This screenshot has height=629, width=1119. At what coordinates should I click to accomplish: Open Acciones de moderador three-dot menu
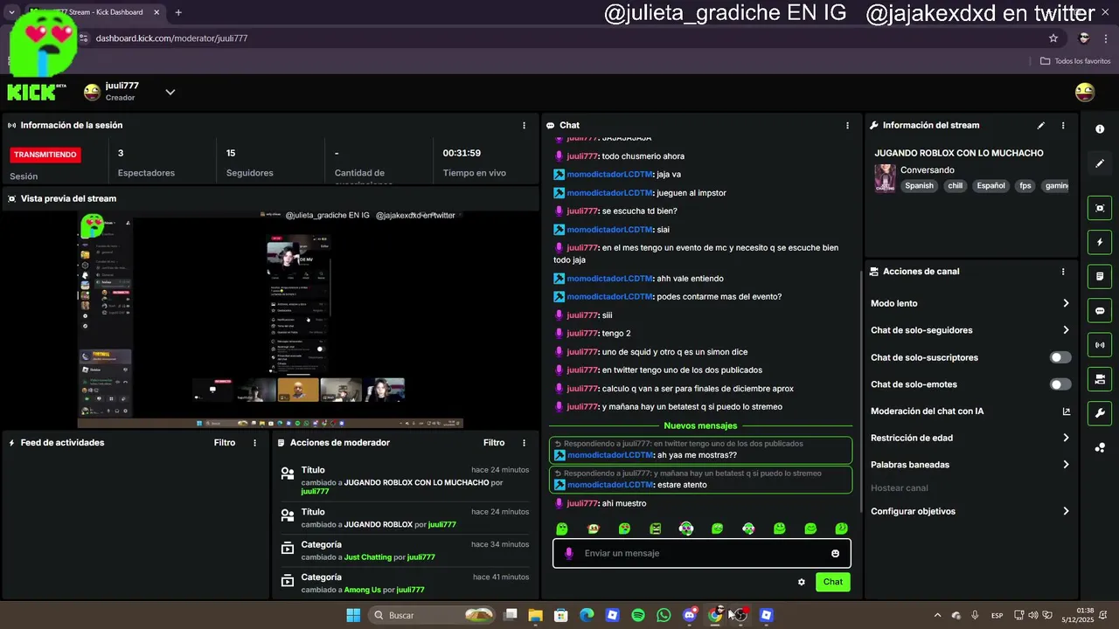click(x=524, y=443)
